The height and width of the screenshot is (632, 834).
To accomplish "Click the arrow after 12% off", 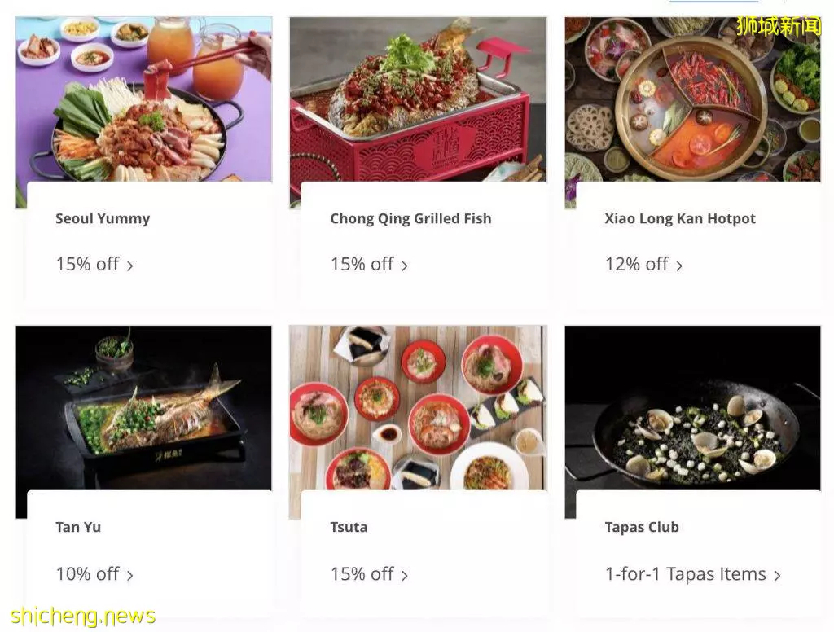I will click(x=679, y=266).
